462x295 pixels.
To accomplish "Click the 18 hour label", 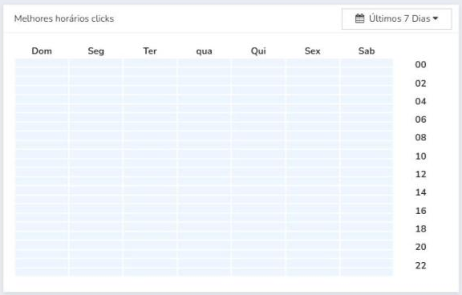I will pos(420,228).
